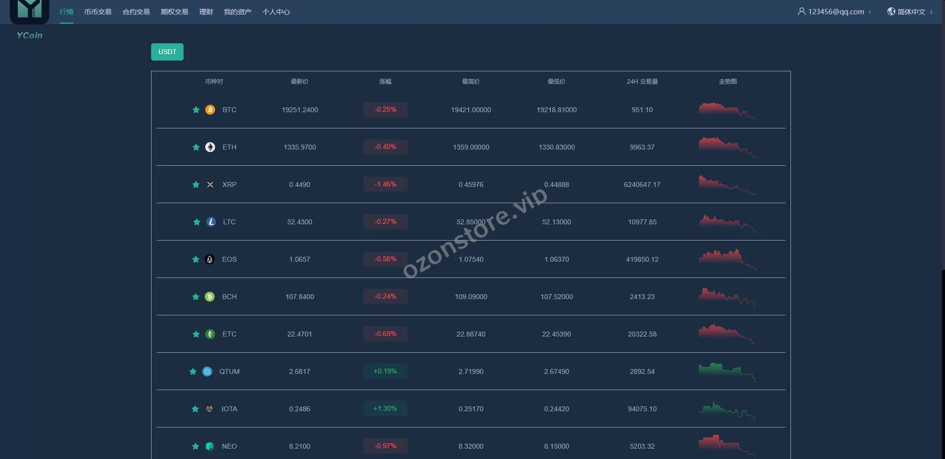Open the 合约交易 menu item
945x459 pixels.
click(136, 12)
